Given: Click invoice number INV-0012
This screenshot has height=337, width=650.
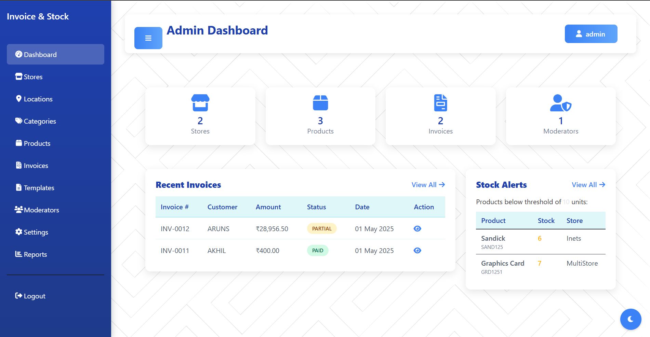Looking at the screenshot, I should tap(175, 229).
